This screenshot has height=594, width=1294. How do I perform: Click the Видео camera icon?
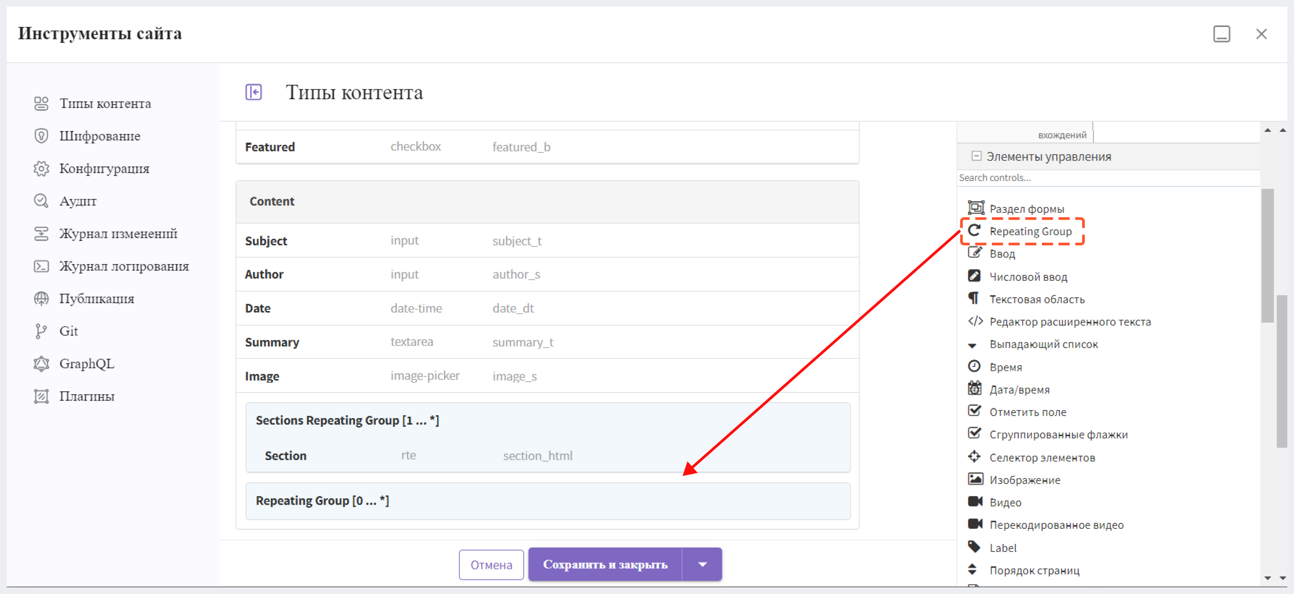click(975, 501)
